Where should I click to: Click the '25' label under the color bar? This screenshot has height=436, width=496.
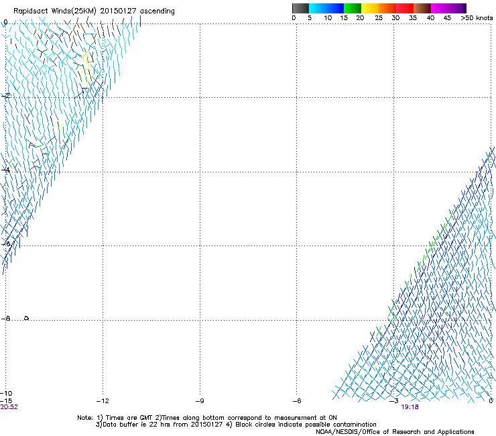coord(379,18)
